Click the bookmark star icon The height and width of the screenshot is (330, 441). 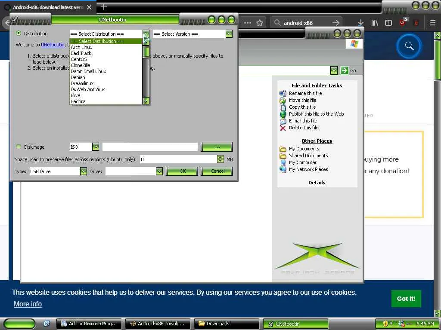tap(260, 23)
